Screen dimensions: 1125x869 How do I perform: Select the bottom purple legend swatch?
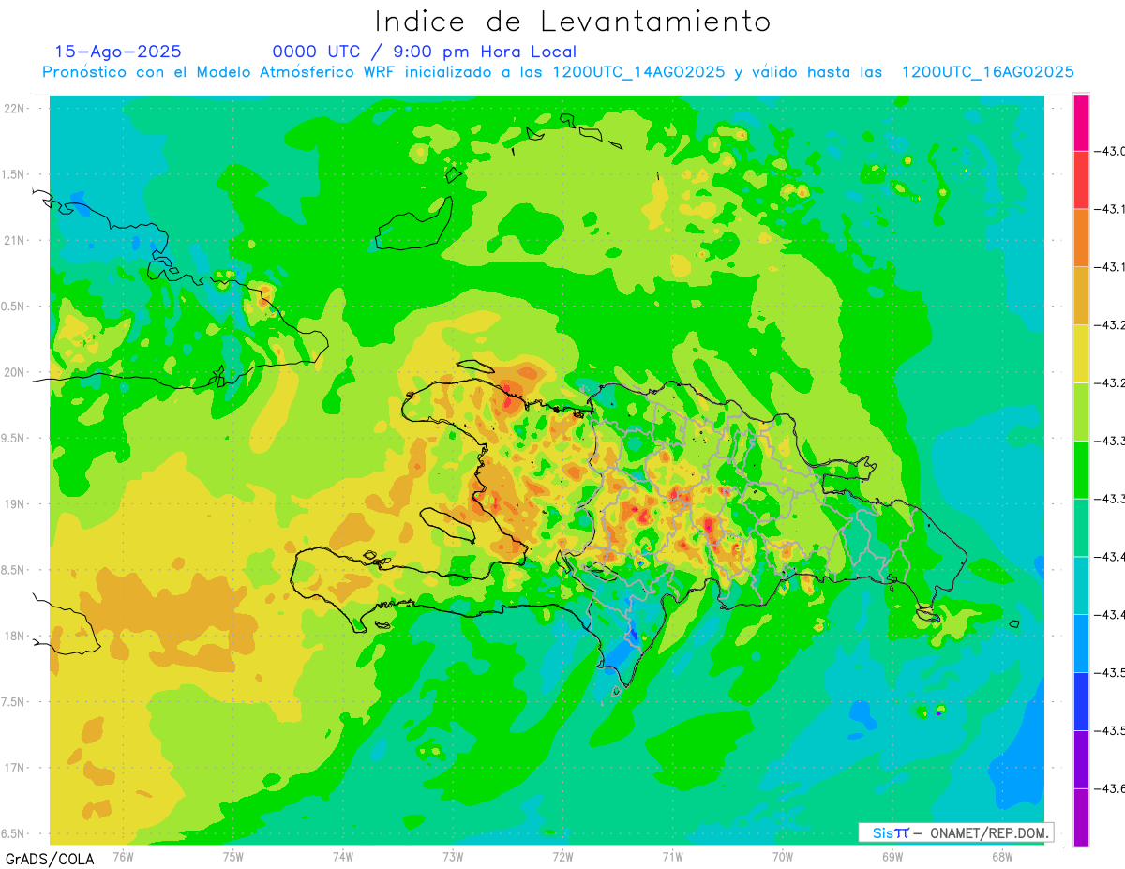[x=1081, y=817]
